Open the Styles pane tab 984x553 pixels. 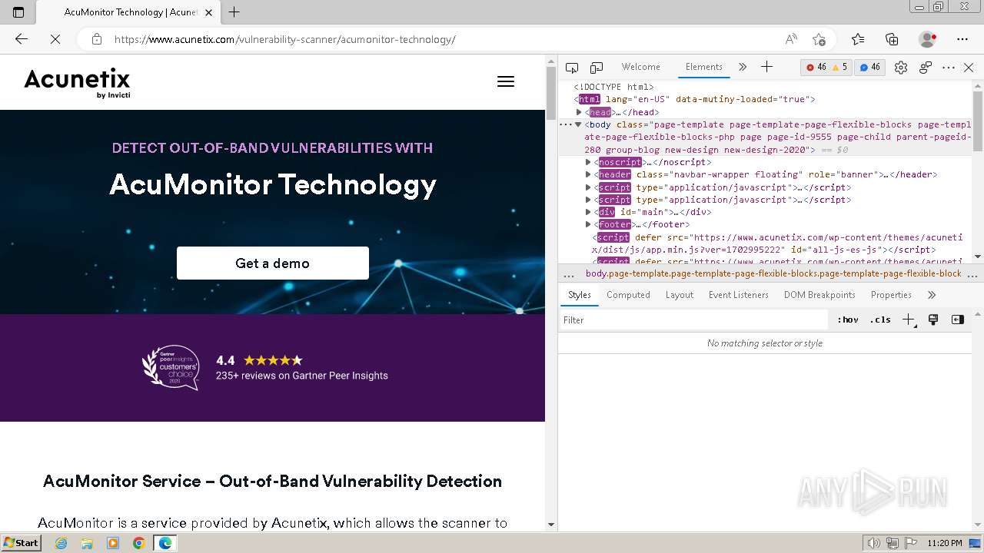tap(579, 295)
